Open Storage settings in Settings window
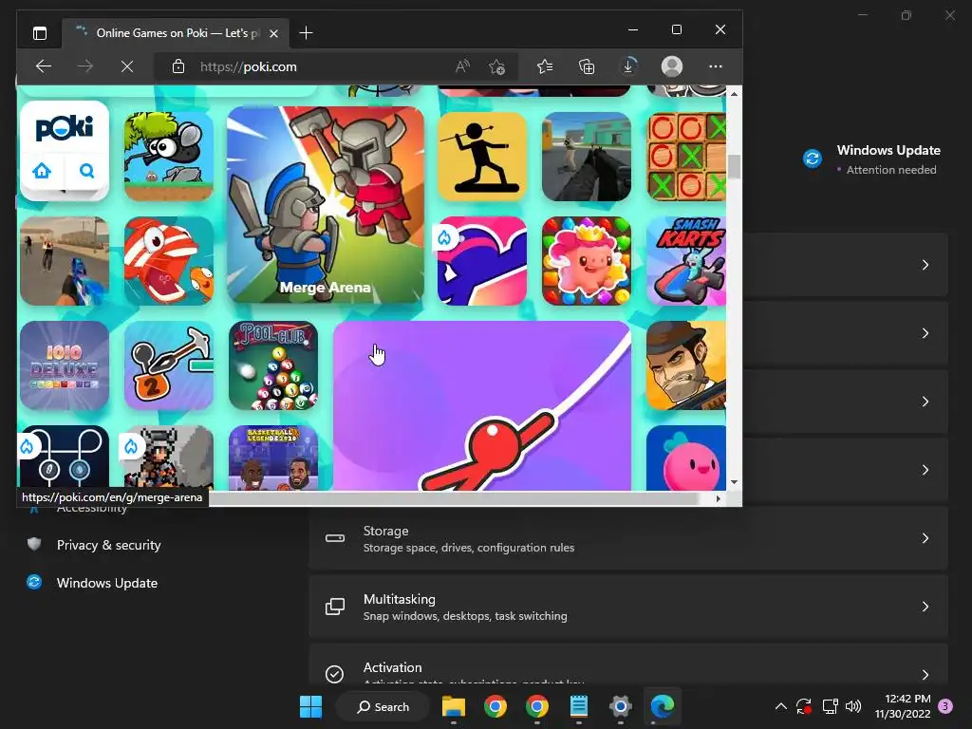The height and width of the screenshot is (729, 972). click(628, 538)
